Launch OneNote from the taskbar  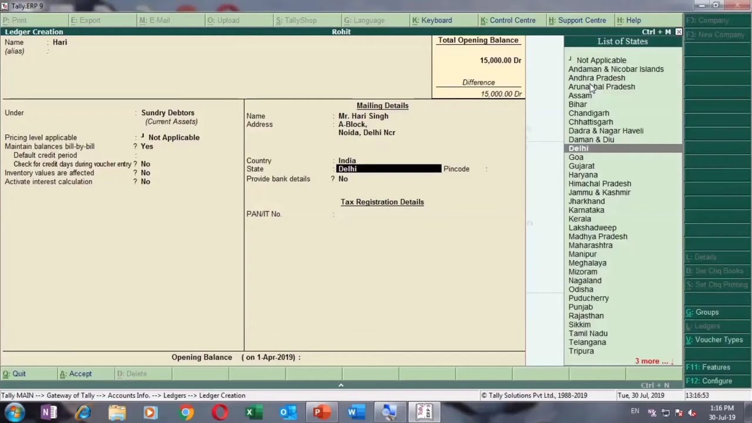coord(49,412)
